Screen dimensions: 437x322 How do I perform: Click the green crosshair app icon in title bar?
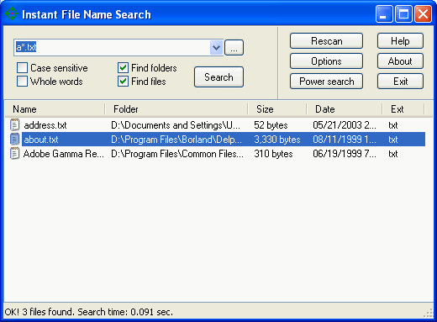(x=12, y=14)
